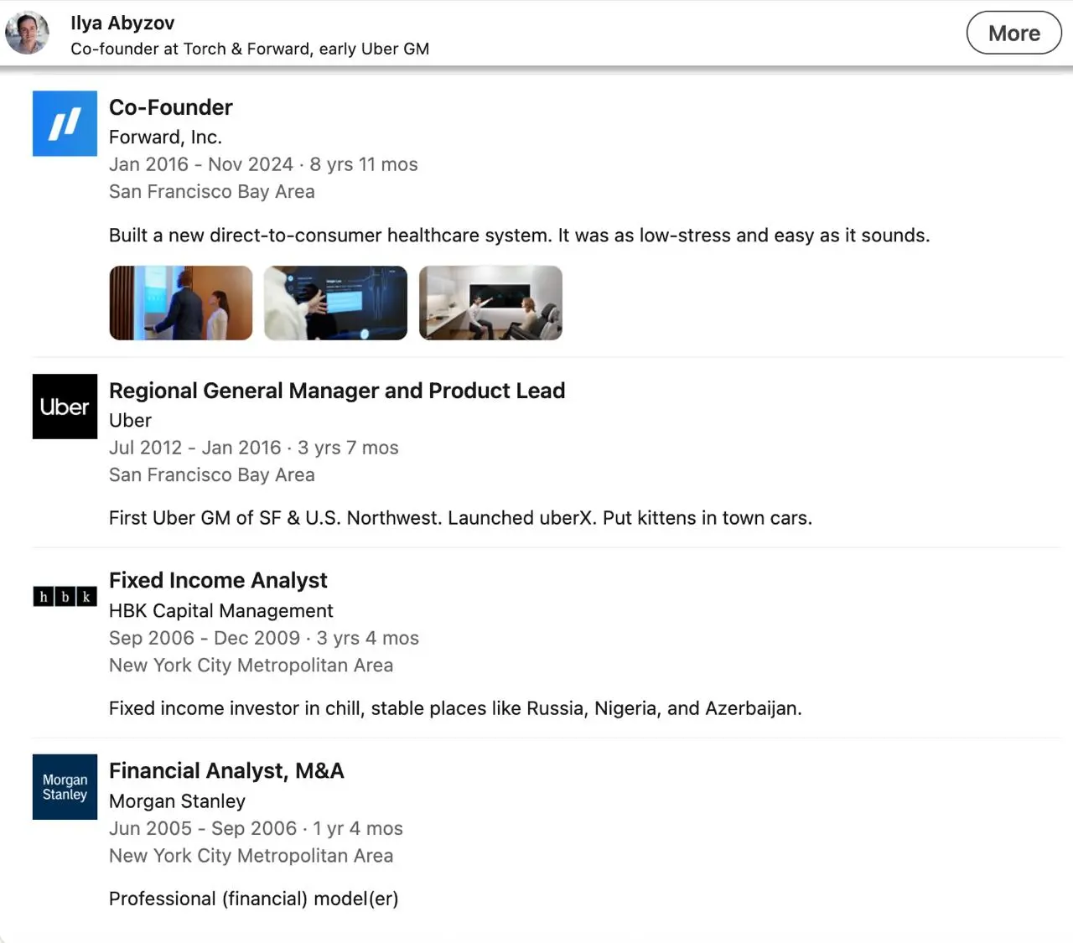Open the Uber company logo
The width and height of the screenshot is (1073, 943).
click(x=65, y=407)
